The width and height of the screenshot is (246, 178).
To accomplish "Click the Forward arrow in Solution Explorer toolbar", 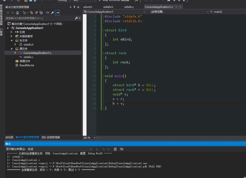I will point(12,13).
